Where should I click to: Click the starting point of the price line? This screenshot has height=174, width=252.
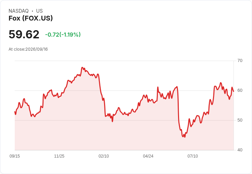coord(15,112)
